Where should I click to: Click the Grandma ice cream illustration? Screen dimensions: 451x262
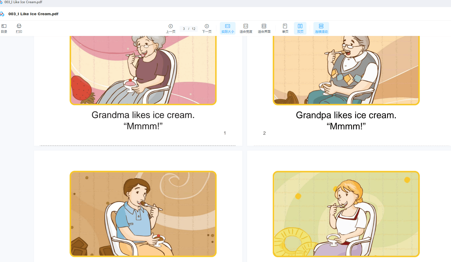143,70
